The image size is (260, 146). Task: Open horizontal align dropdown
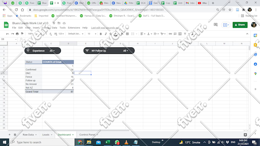(143, 34)
